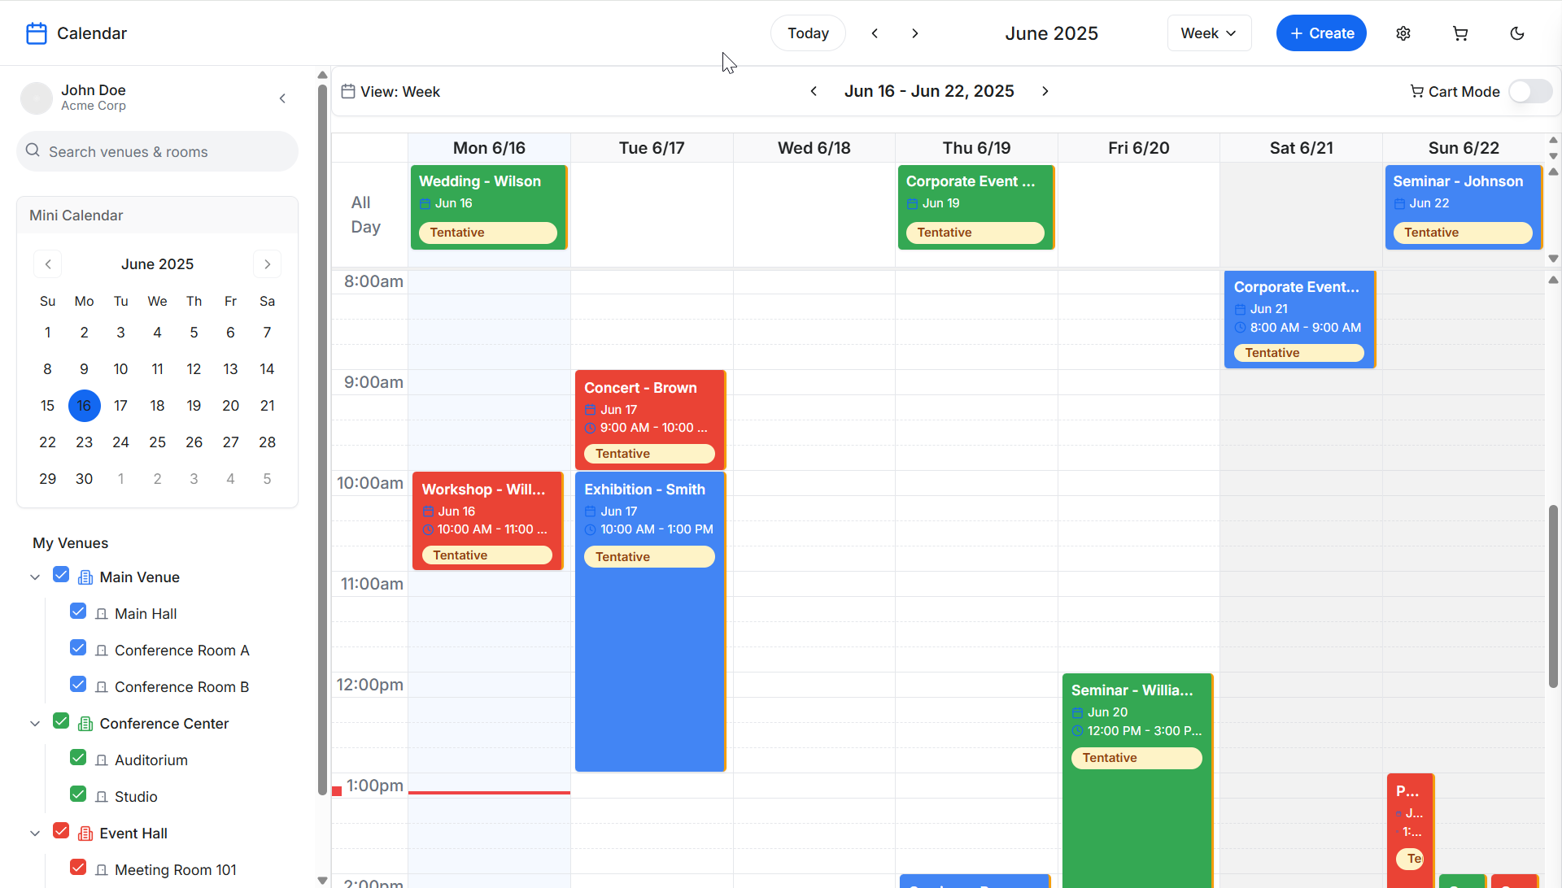
Task: Click in the Search venues & rooms field
Action: [x=157, y=151]
